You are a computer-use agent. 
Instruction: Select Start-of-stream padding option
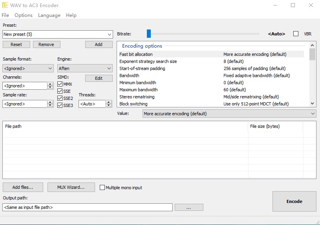[x=211, y=68]
